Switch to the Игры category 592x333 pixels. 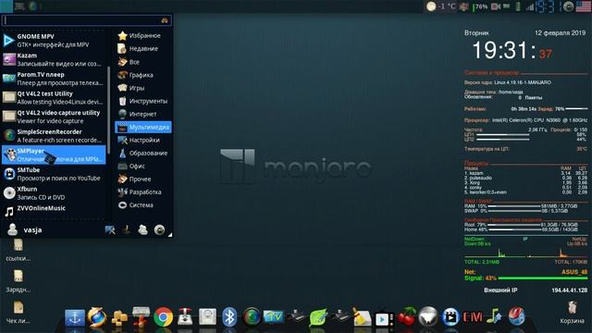pos(142,88)
